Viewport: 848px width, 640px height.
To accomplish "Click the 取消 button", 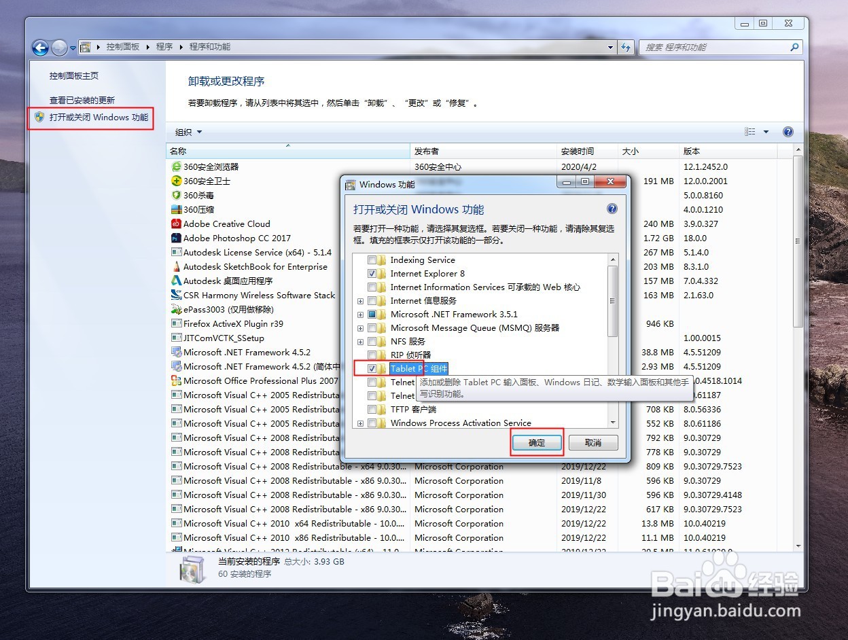I will [x=593, y=442].
